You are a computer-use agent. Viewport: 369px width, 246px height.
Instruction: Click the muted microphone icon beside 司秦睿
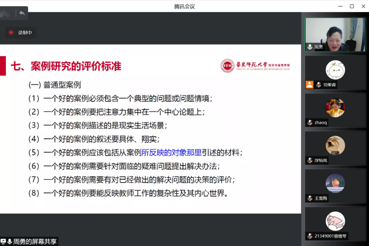pyautogui.click(x=318, y=85)
